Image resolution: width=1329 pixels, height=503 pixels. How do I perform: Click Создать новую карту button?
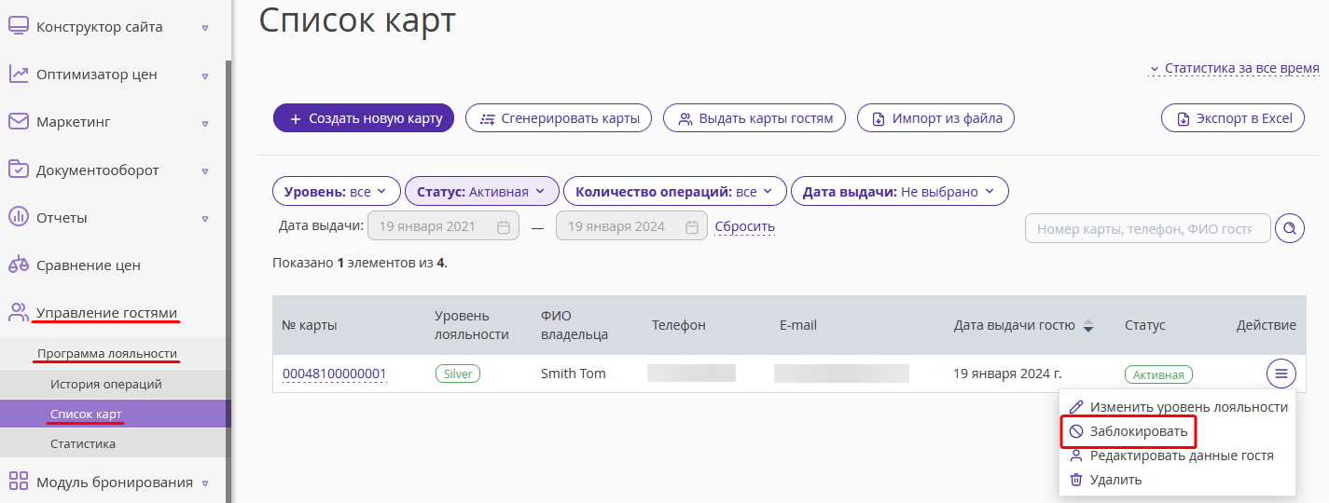[364, 118]
